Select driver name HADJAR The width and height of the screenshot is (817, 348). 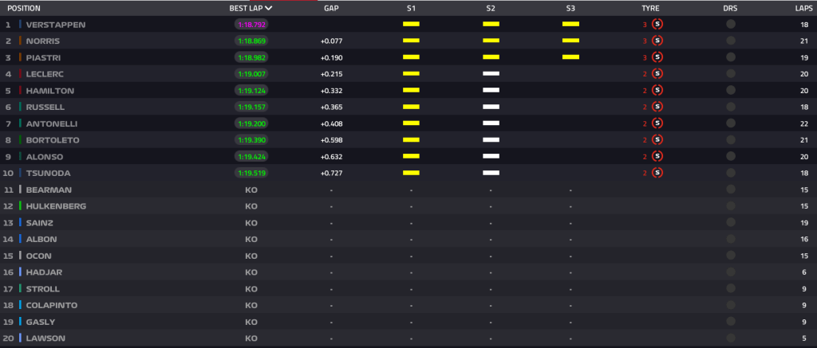pyautogui.click(x=44, y=272)
